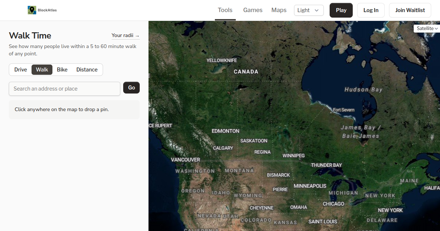Click the BlockAtlas brand name text
The height and width of the screenshot is (231, 440).
47,10
